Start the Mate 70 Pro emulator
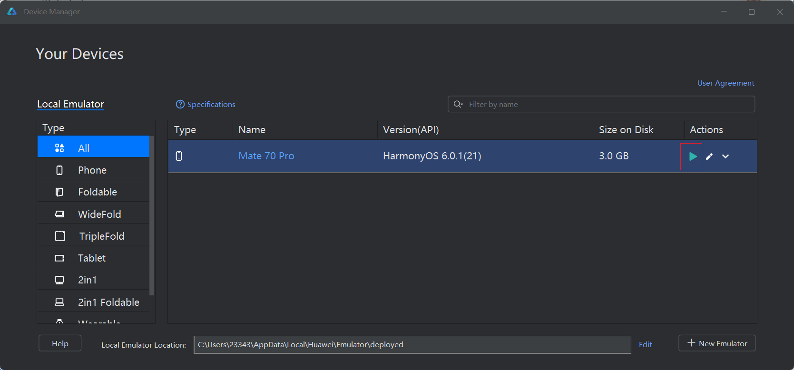This screenshot has height=370, width=794. point(693,156)
